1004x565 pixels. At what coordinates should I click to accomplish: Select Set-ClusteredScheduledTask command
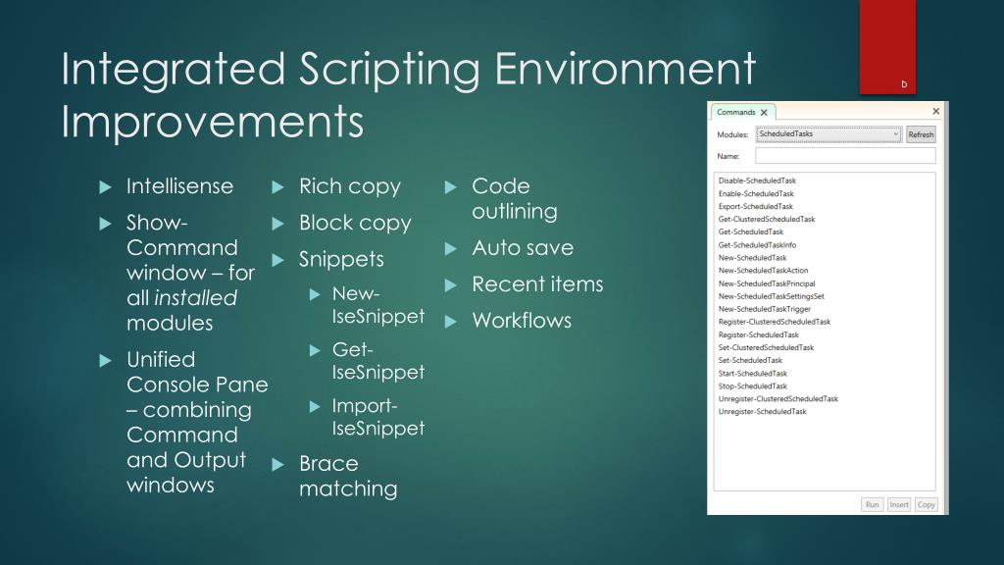tap(766, 347)
